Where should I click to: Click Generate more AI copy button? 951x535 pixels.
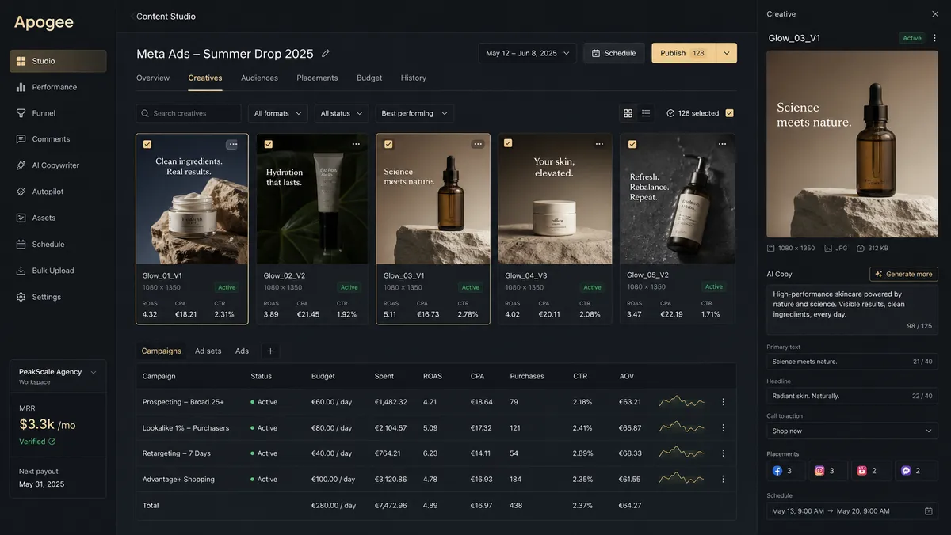pos(903,274)
